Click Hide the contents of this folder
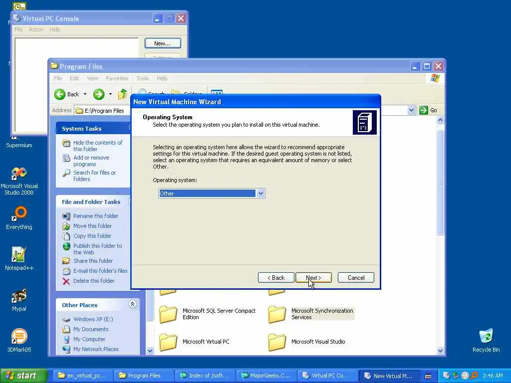This screenshot has height=383, width=511. click(x=97, y=146)
